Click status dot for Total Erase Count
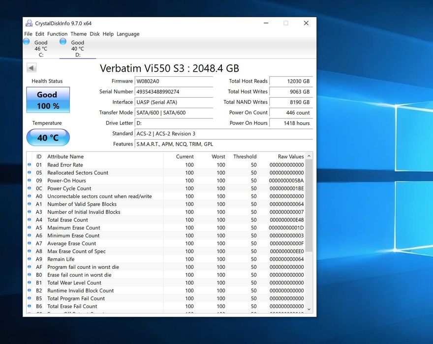This screenshot has height=344, width=433. coord(29,220)
